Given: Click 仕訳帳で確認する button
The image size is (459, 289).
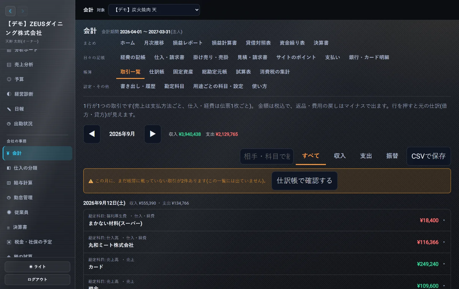Looking at the screenshot, I should click(x=305, y=181).
